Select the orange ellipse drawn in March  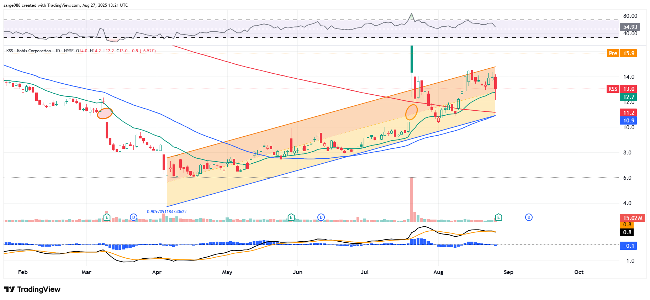click(105, 114)
